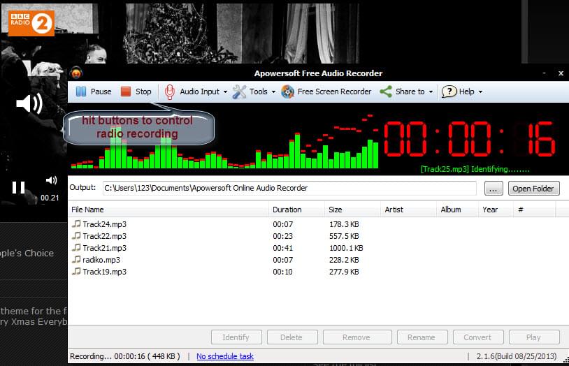Viewport: 569px width, 366px height.
Task: Sort by Album column header
Action: click(458, 210)
